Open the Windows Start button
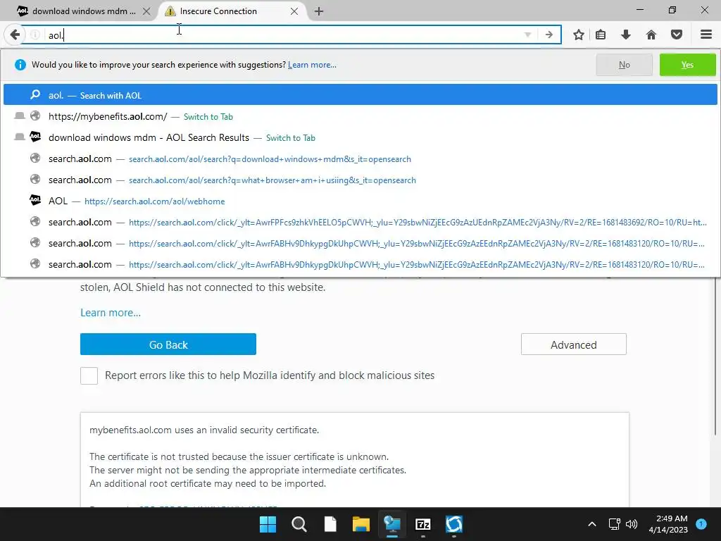 click(x=268, y=524)
